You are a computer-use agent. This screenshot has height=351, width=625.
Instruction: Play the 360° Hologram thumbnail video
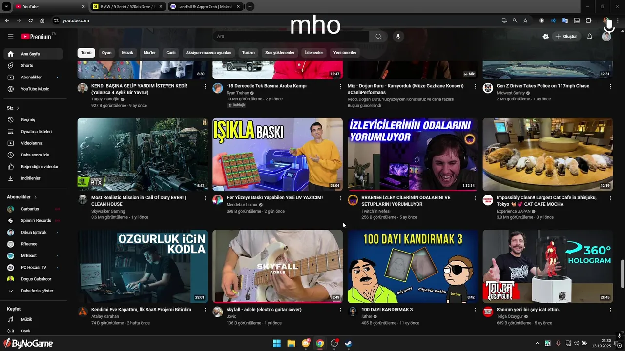(x=548, y=266)
